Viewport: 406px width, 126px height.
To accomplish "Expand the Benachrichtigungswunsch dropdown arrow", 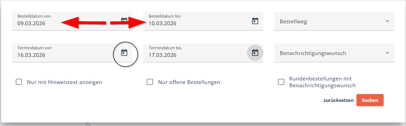I will pyautogui.click(x=387, y=53).
